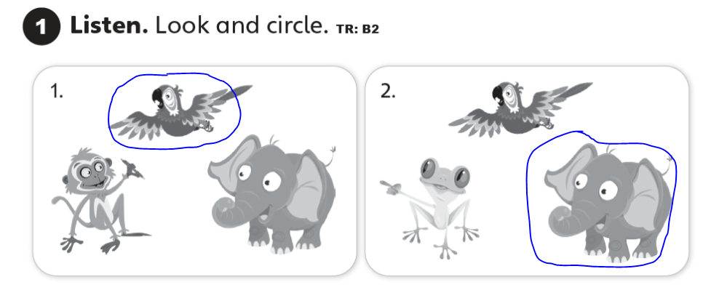This screenshot has width=719, height=306.
Task: Click the bold word Listen
Action: point(109,25)
